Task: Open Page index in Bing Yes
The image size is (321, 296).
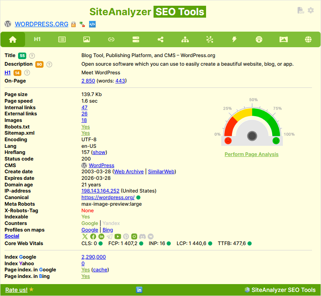Action: click(85, 276)
